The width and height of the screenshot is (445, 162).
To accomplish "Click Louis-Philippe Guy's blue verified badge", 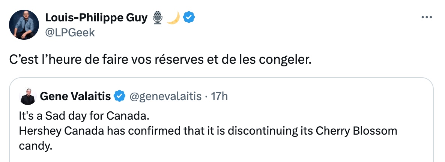I will coord(189,18).
